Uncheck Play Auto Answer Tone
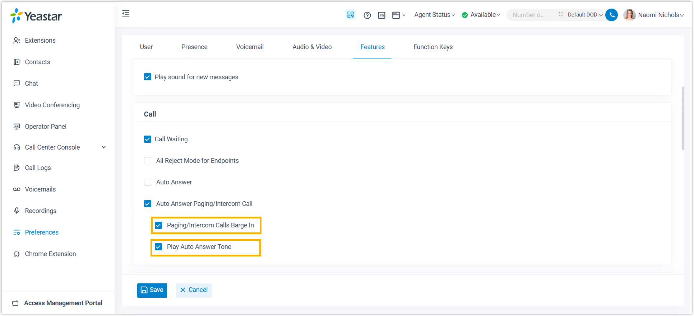The width and height of the screenshot is (694, 316). point(158,247)
